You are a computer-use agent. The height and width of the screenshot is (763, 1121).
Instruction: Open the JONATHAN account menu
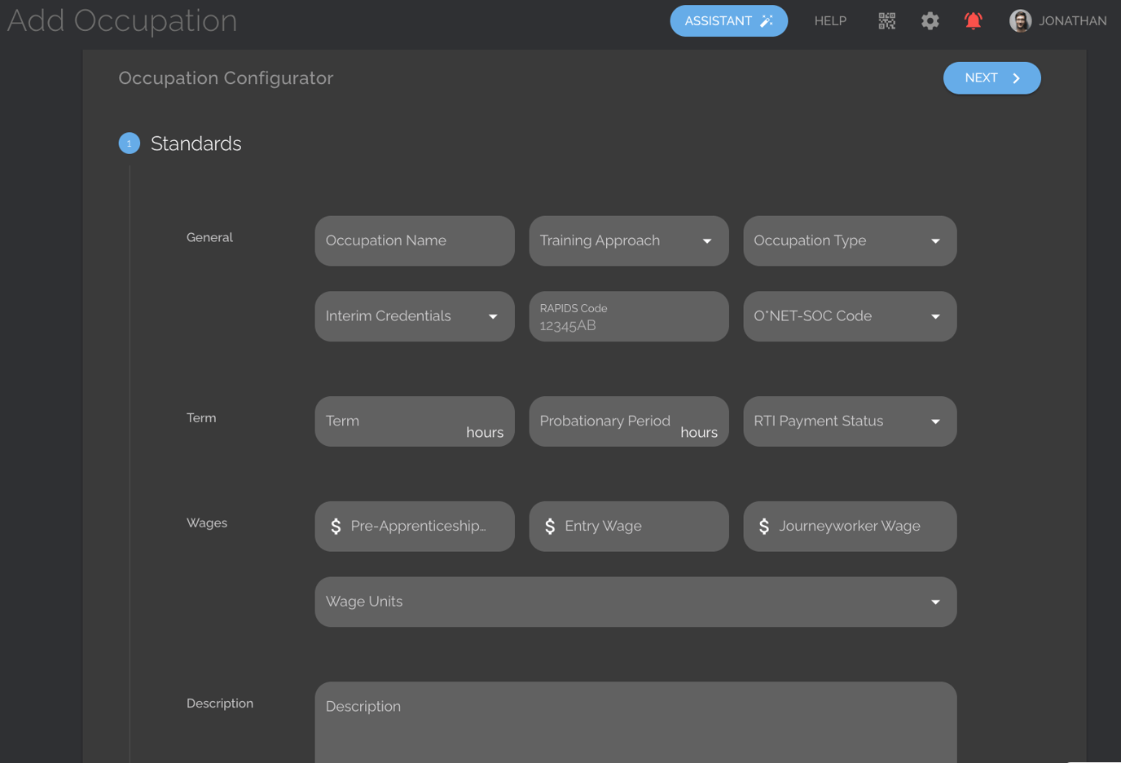click(1072, 20)
